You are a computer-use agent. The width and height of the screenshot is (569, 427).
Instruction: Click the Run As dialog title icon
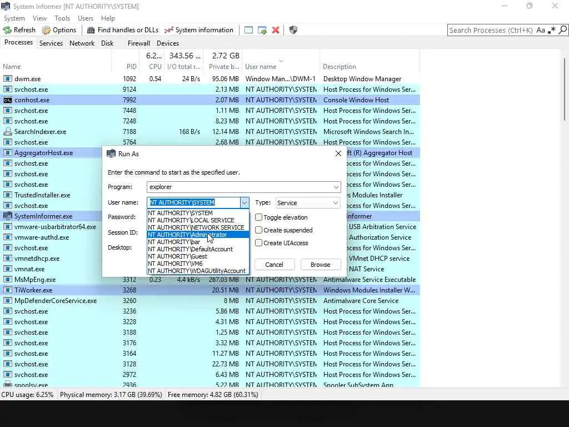click(111, 153)
